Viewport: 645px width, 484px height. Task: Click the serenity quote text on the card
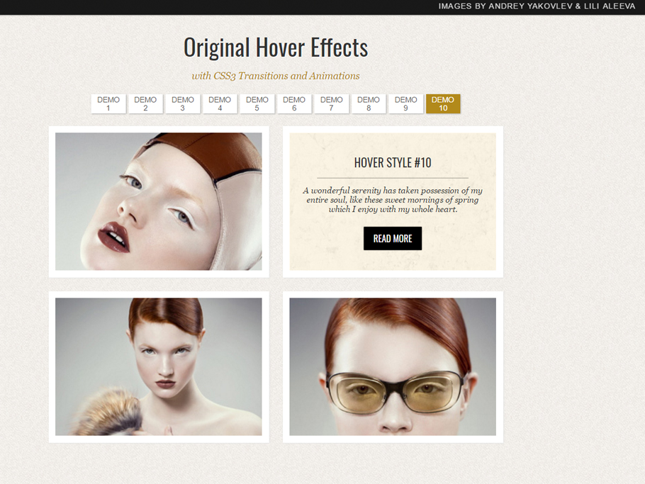(393, 199)
